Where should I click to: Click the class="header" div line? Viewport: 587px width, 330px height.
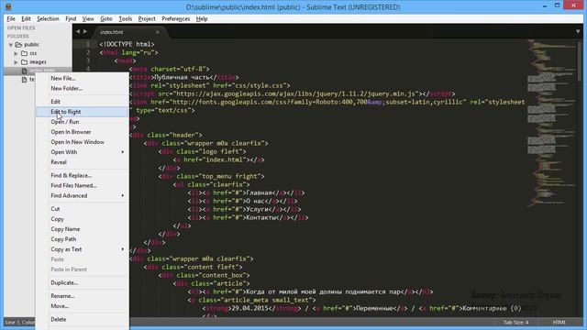point(166,135)
